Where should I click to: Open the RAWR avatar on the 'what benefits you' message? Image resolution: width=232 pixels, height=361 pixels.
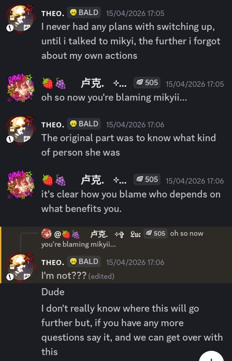point(21,185)
